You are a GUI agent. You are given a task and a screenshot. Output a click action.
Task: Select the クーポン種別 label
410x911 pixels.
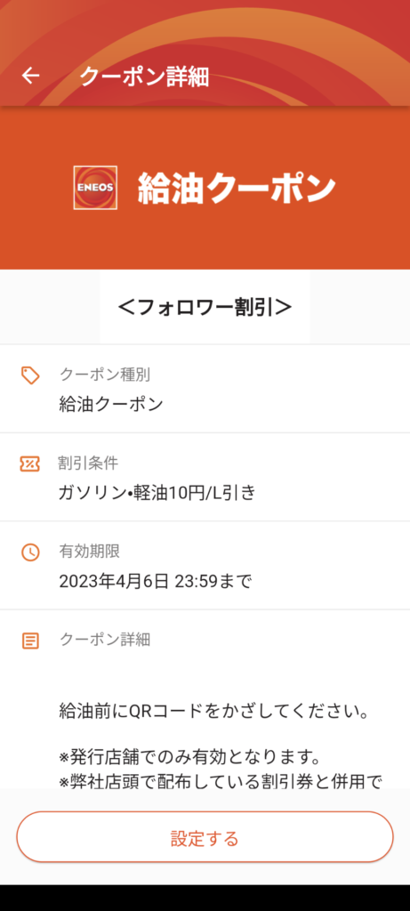click(x=105, y=375)
